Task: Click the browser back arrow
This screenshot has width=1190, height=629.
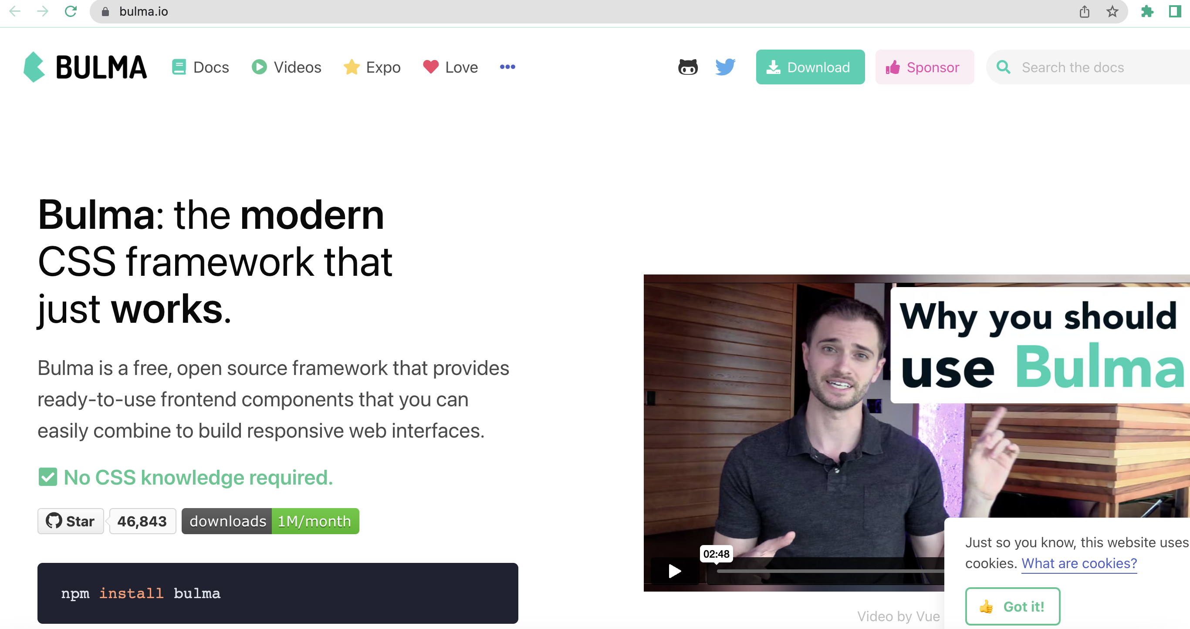Action: tap(15, 12)
